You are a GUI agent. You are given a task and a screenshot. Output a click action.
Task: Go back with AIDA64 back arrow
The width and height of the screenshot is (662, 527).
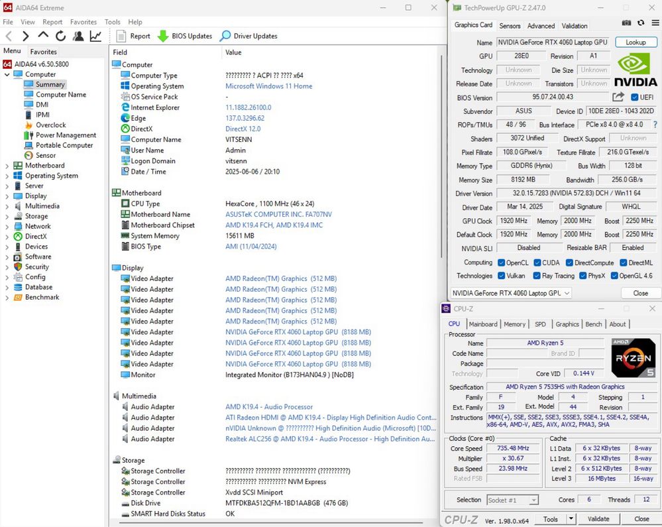coord(9,36)
